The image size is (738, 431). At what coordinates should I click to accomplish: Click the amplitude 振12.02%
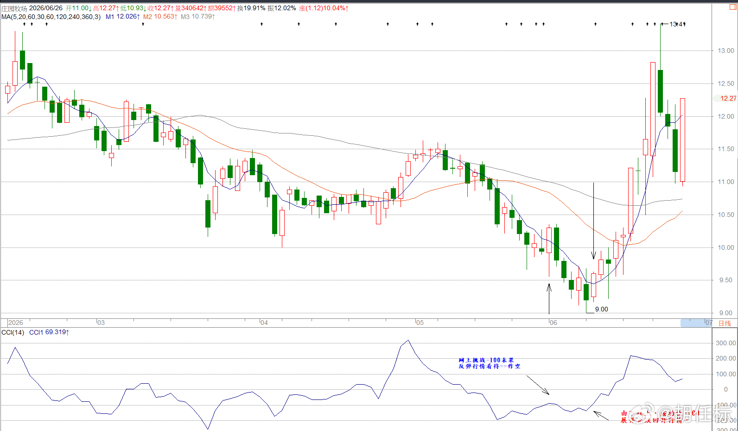pos(281,8)
